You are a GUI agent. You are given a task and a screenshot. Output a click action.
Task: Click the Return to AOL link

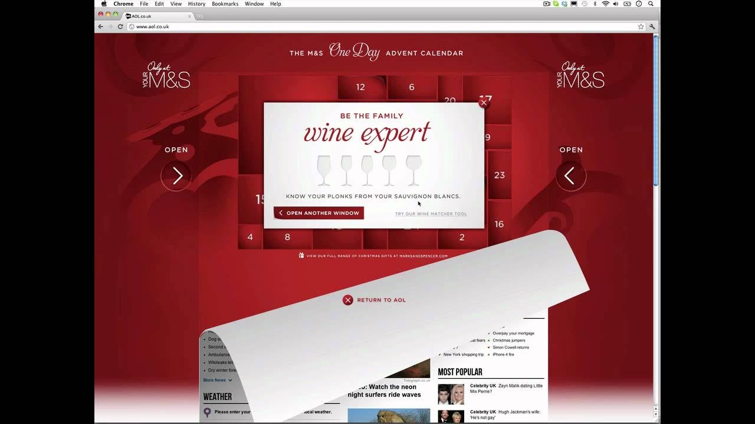(375, 300)
